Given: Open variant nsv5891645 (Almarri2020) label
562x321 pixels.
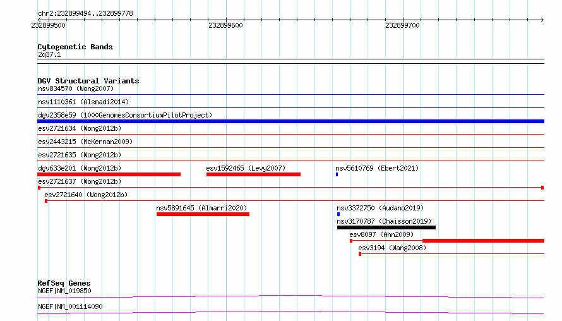Looking at the screenshot, I should (201, 208).
